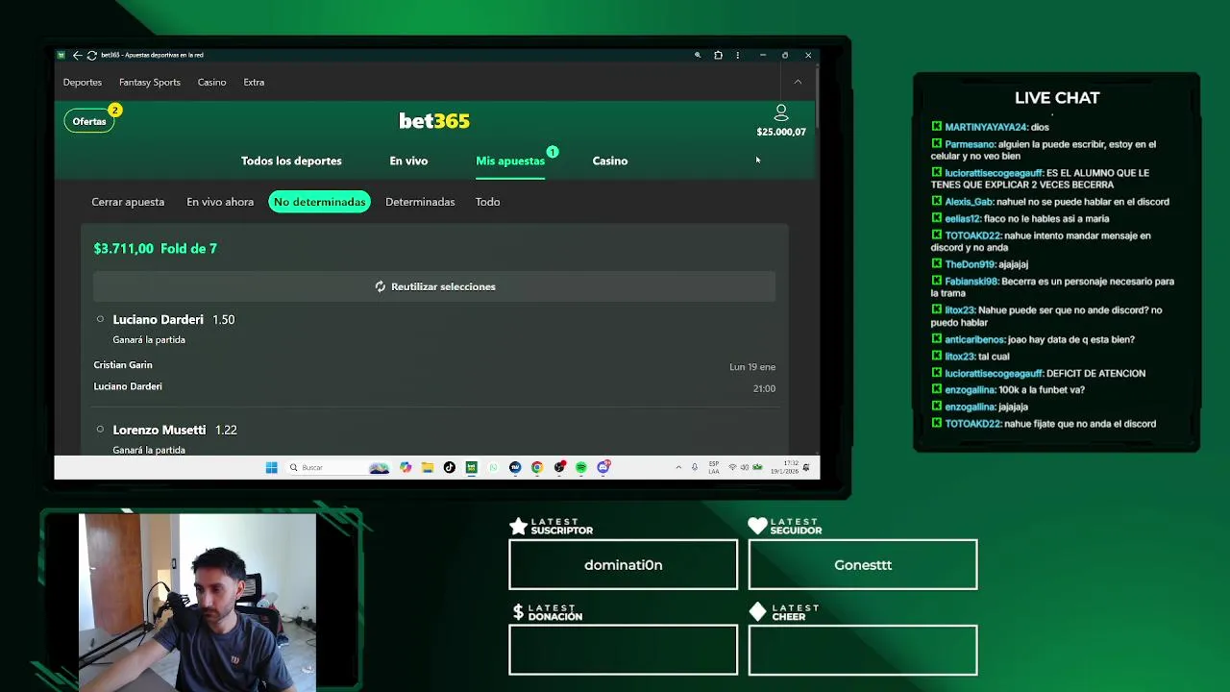
Task: Click the $3.711,00 Fold de 7 heading
Action: coord(155,248)
